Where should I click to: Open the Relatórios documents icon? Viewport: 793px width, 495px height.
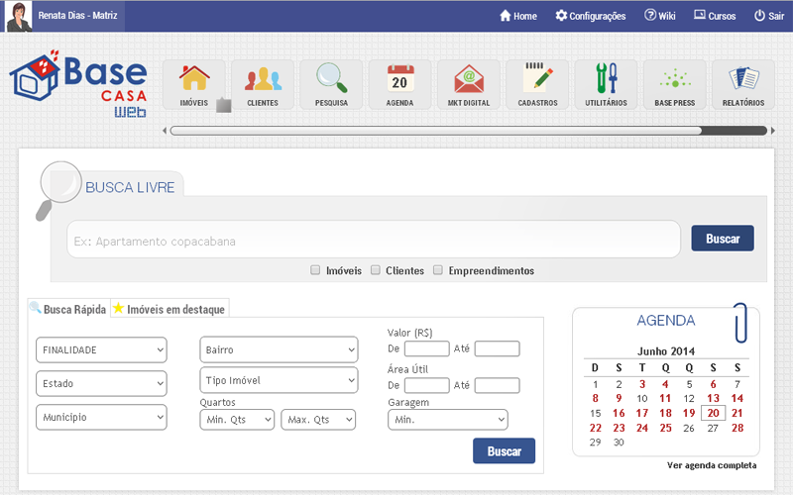[x=742, y=79]
